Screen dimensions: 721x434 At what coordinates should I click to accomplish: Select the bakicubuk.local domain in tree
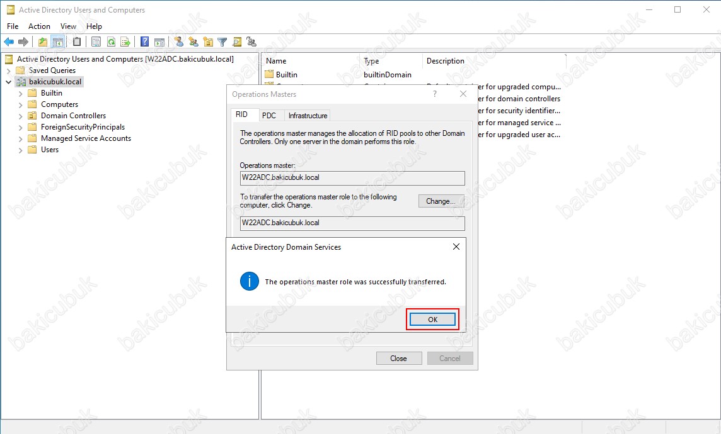[55, 82]
